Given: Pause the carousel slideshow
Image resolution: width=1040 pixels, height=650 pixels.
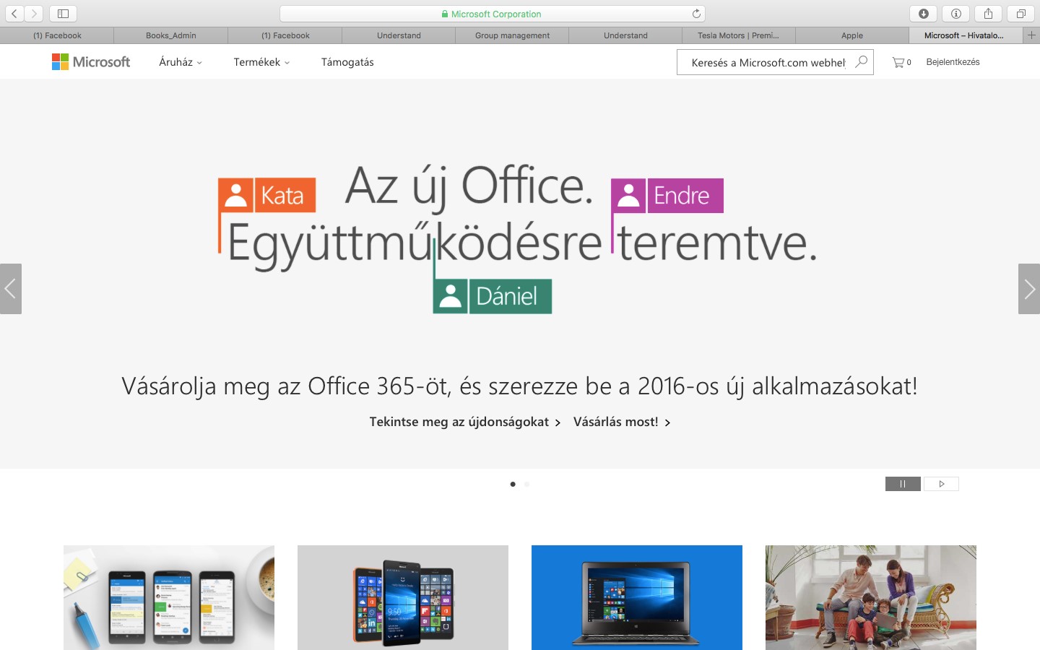Looking at the screenshot, I should click(x=903, y=484).
